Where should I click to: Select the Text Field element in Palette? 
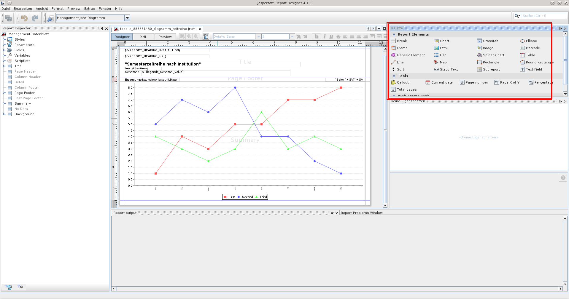tap(531, 69)
